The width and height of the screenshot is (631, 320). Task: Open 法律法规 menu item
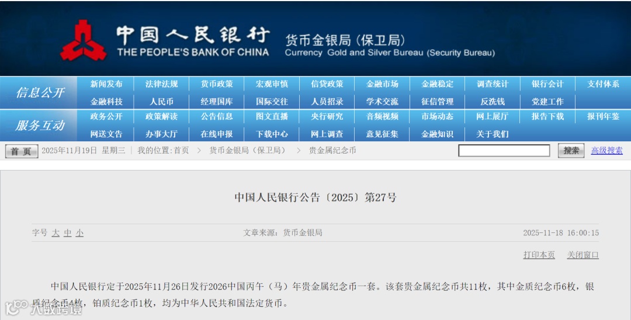coord(161,84)
